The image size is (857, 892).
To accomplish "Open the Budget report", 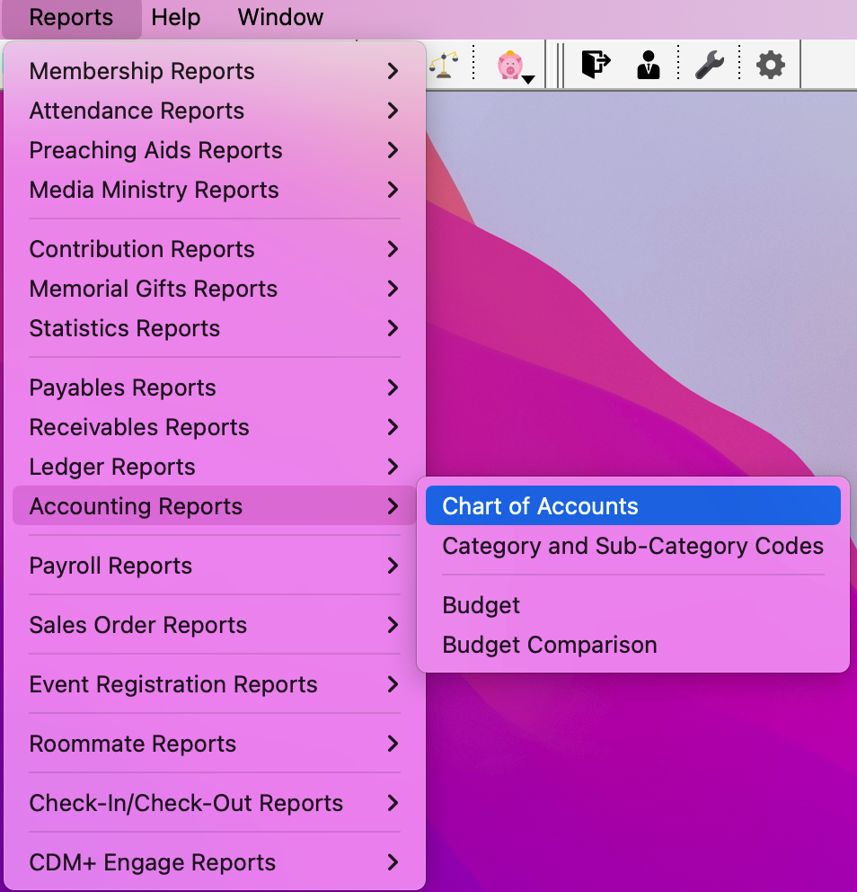I will coord(482,605).
